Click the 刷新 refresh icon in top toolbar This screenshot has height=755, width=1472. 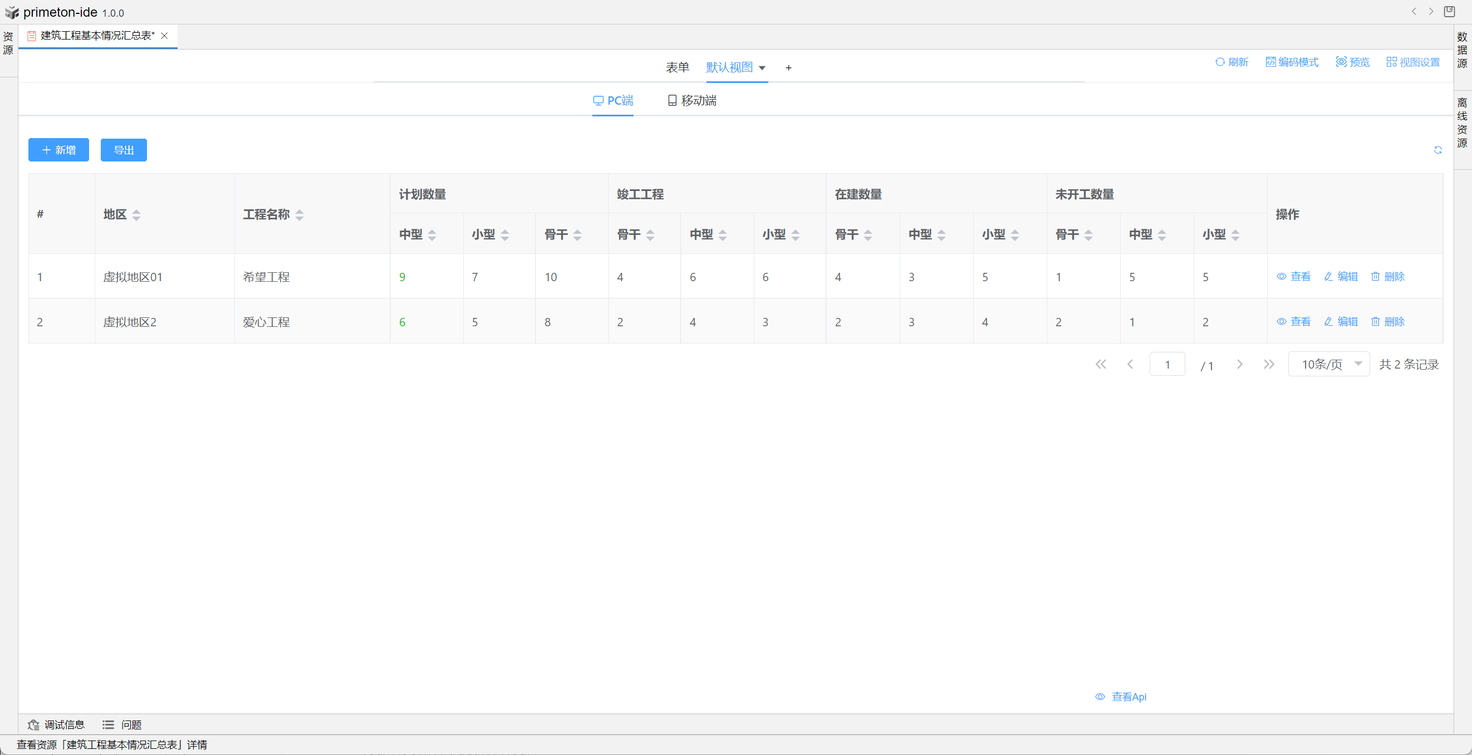[1219, 62]
